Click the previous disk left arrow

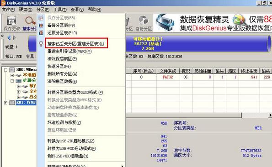click(x=9, y=37)
